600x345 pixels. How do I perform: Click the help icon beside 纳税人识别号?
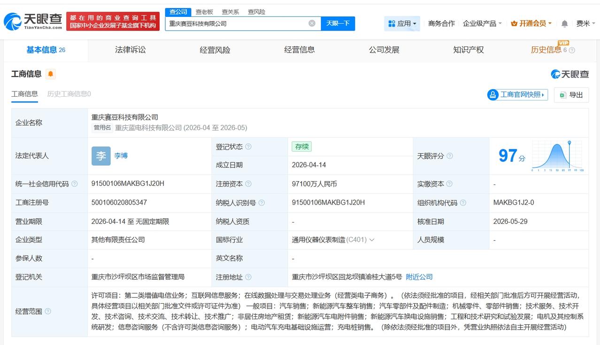coord(262,203)
